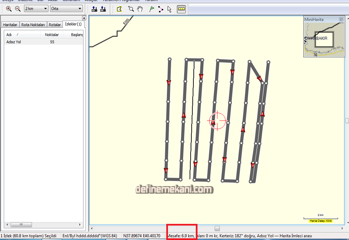The image size is (349, 240).
Task: Pick the arrow selection tool
Action: point(169,9)
